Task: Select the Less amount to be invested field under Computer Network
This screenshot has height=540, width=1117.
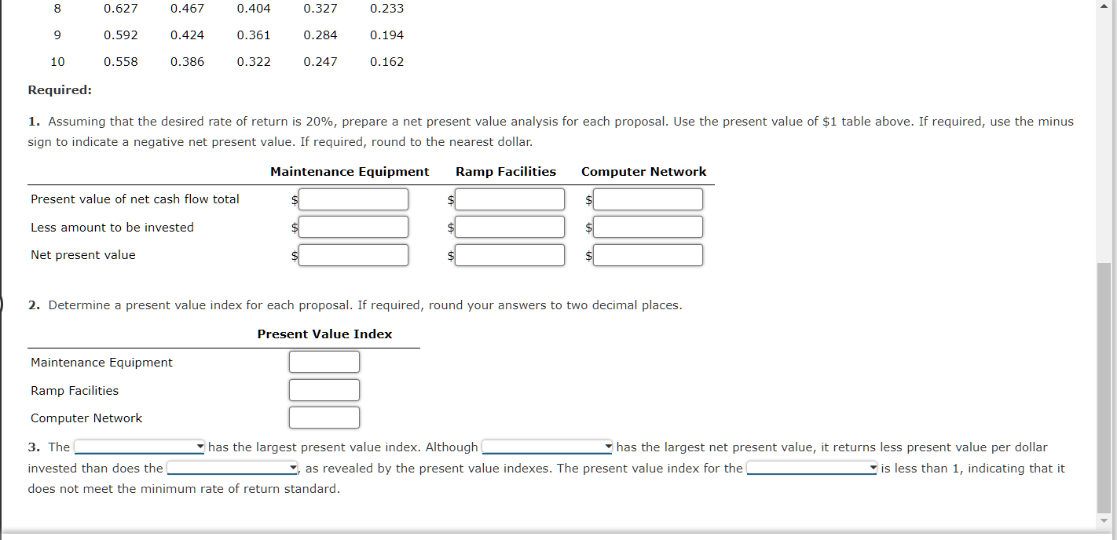Action: [647, 227]
